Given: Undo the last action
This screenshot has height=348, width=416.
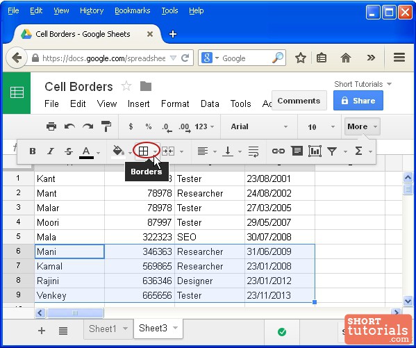Looking at the screenshot, I should coord(69,126).
